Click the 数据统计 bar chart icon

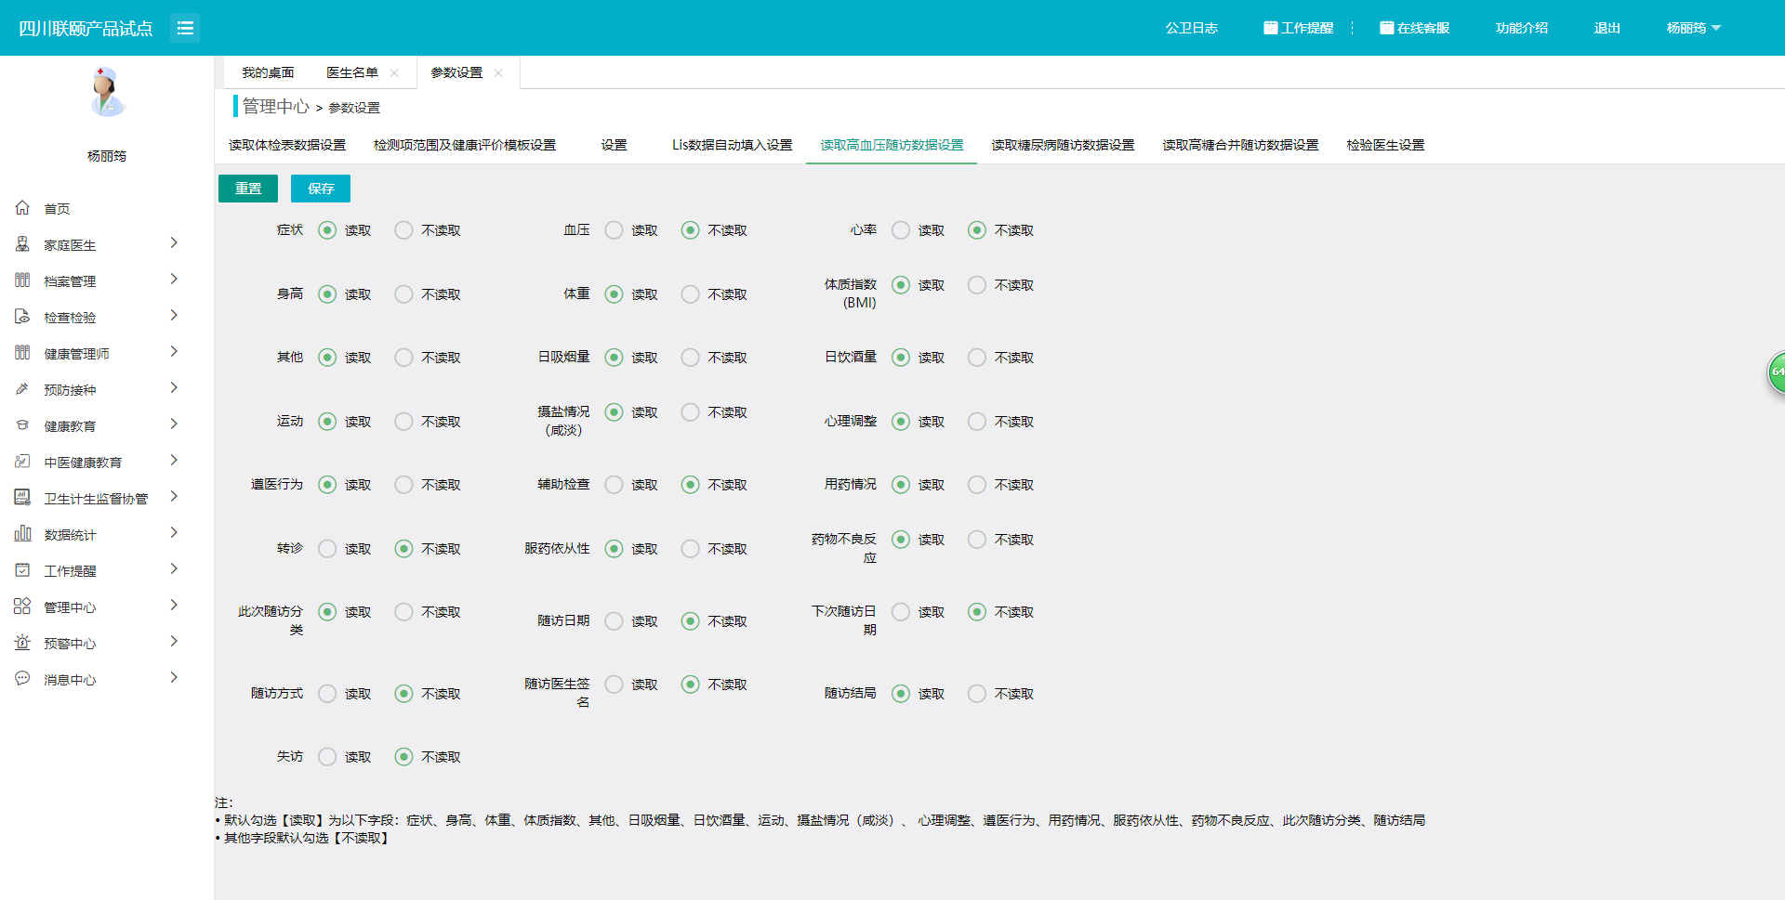click(22, 534)
